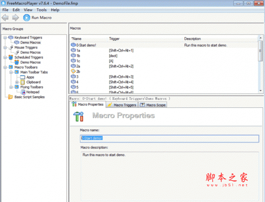This screenshot has width=265, height=202.
Task: Minimize the FreeMacroPlayer window
Action: click(x=238, y=4)
